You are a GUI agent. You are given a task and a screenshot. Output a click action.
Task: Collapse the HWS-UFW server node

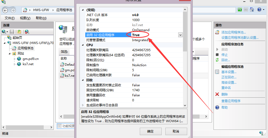5,43
